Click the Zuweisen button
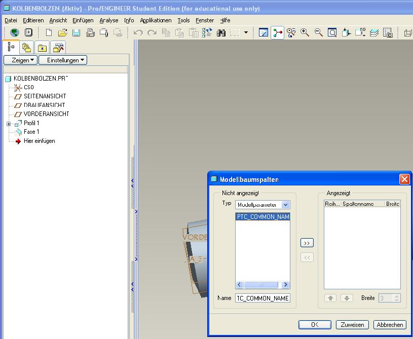Screen dimensions: 413x339 point(352,325)
